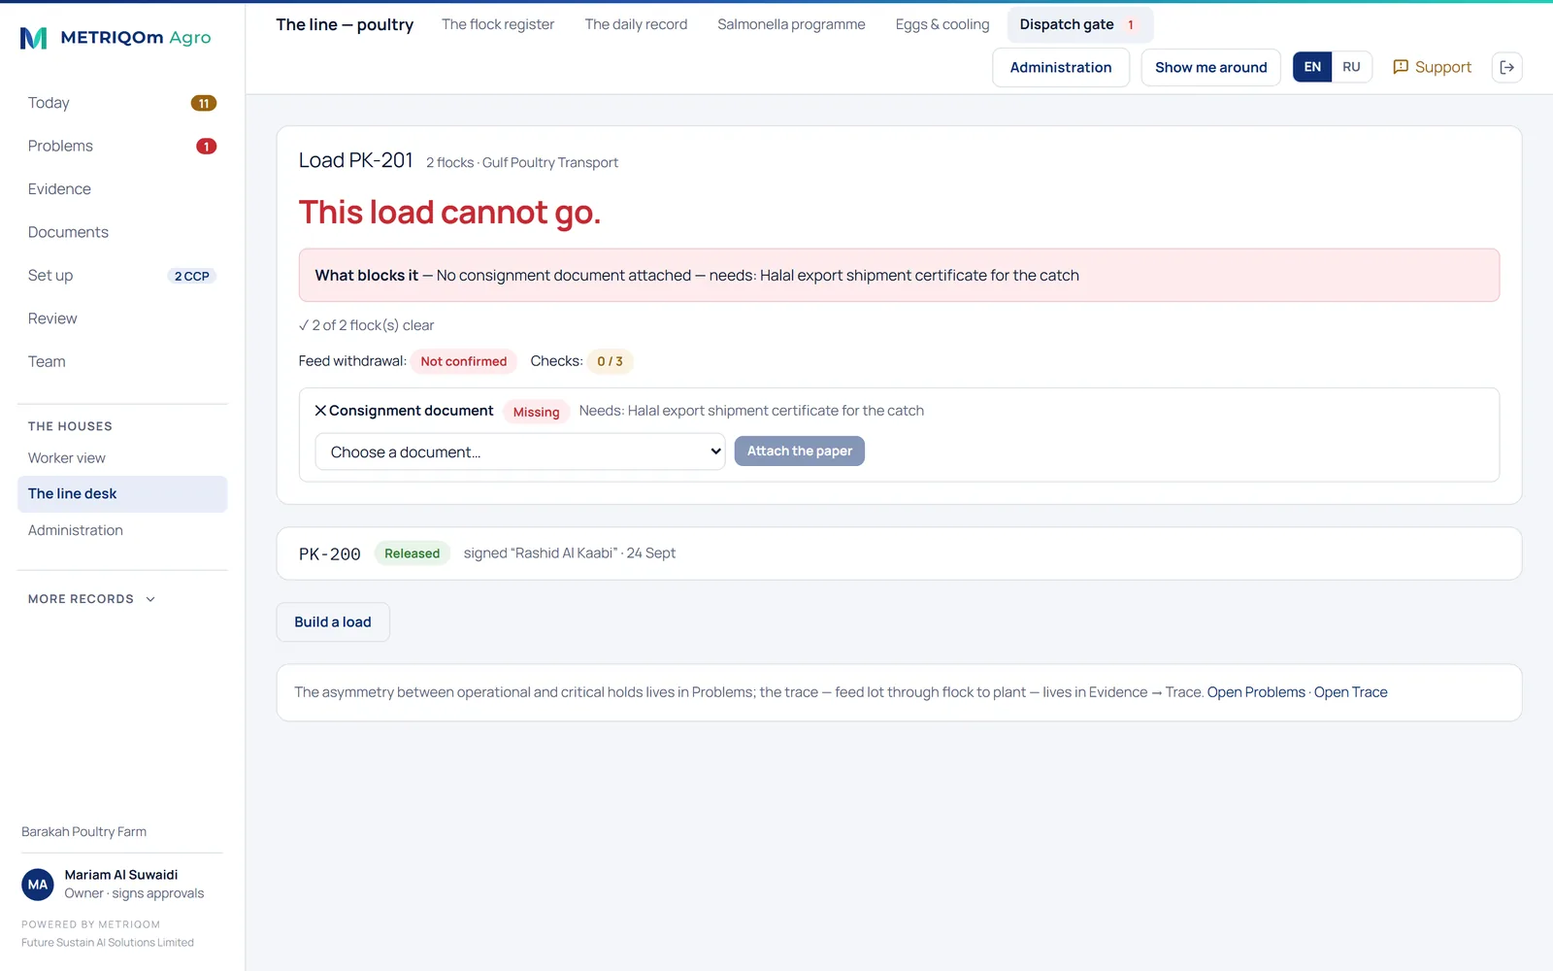Expand the More Records section

[91, 599]
